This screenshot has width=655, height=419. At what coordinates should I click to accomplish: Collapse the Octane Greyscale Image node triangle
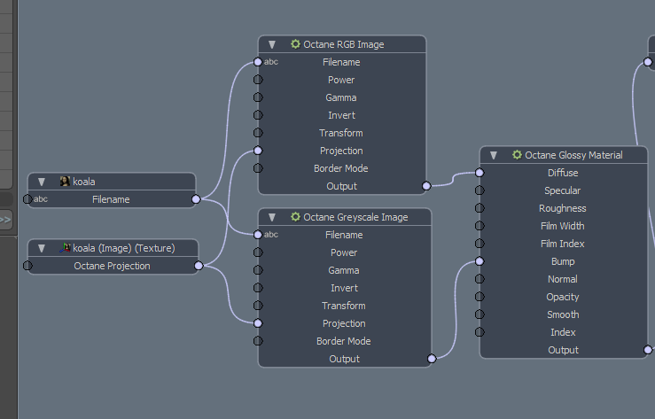coord(272,217)
